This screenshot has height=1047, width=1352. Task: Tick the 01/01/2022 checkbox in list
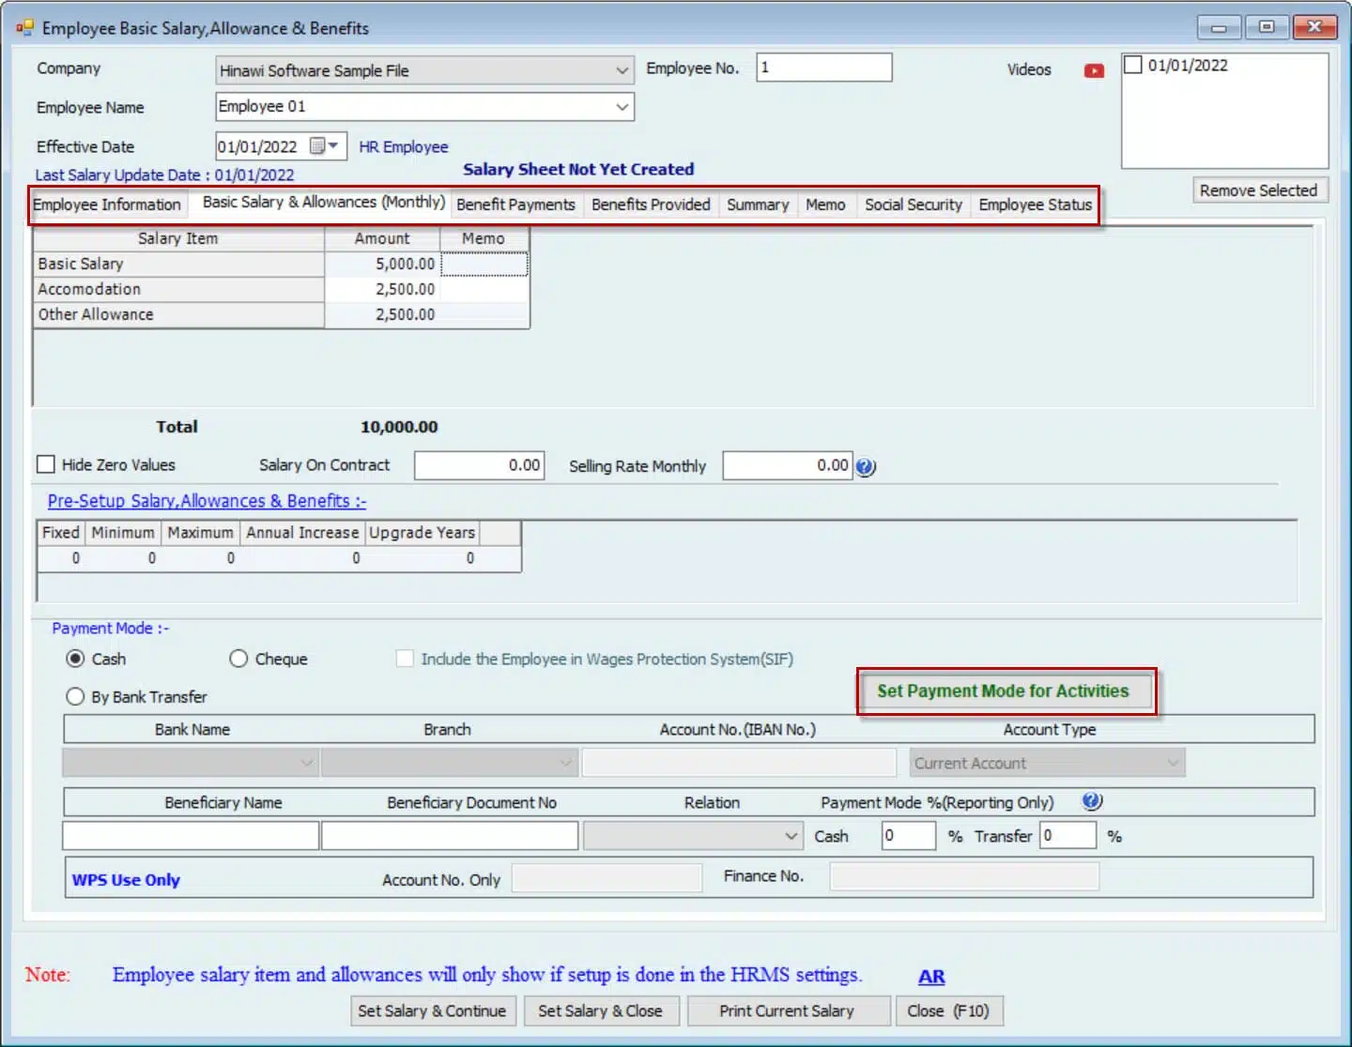(x=1134, y=65)
